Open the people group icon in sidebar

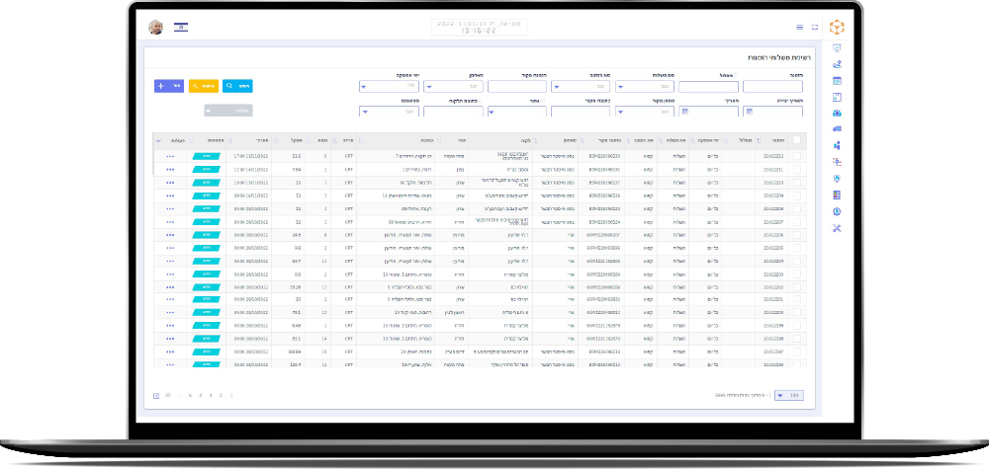[837, 114]
